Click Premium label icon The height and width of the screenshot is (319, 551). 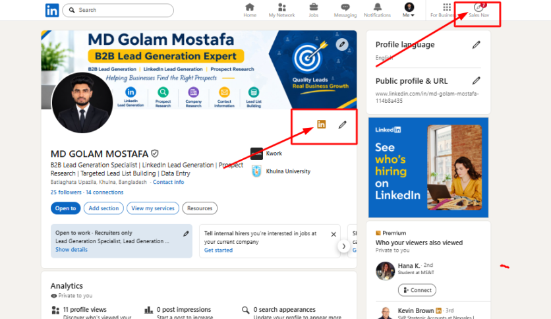point(378,233)
